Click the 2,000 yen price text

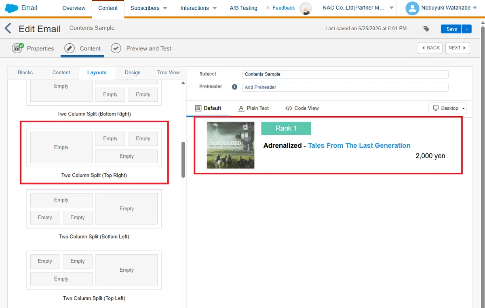point(430,156)
